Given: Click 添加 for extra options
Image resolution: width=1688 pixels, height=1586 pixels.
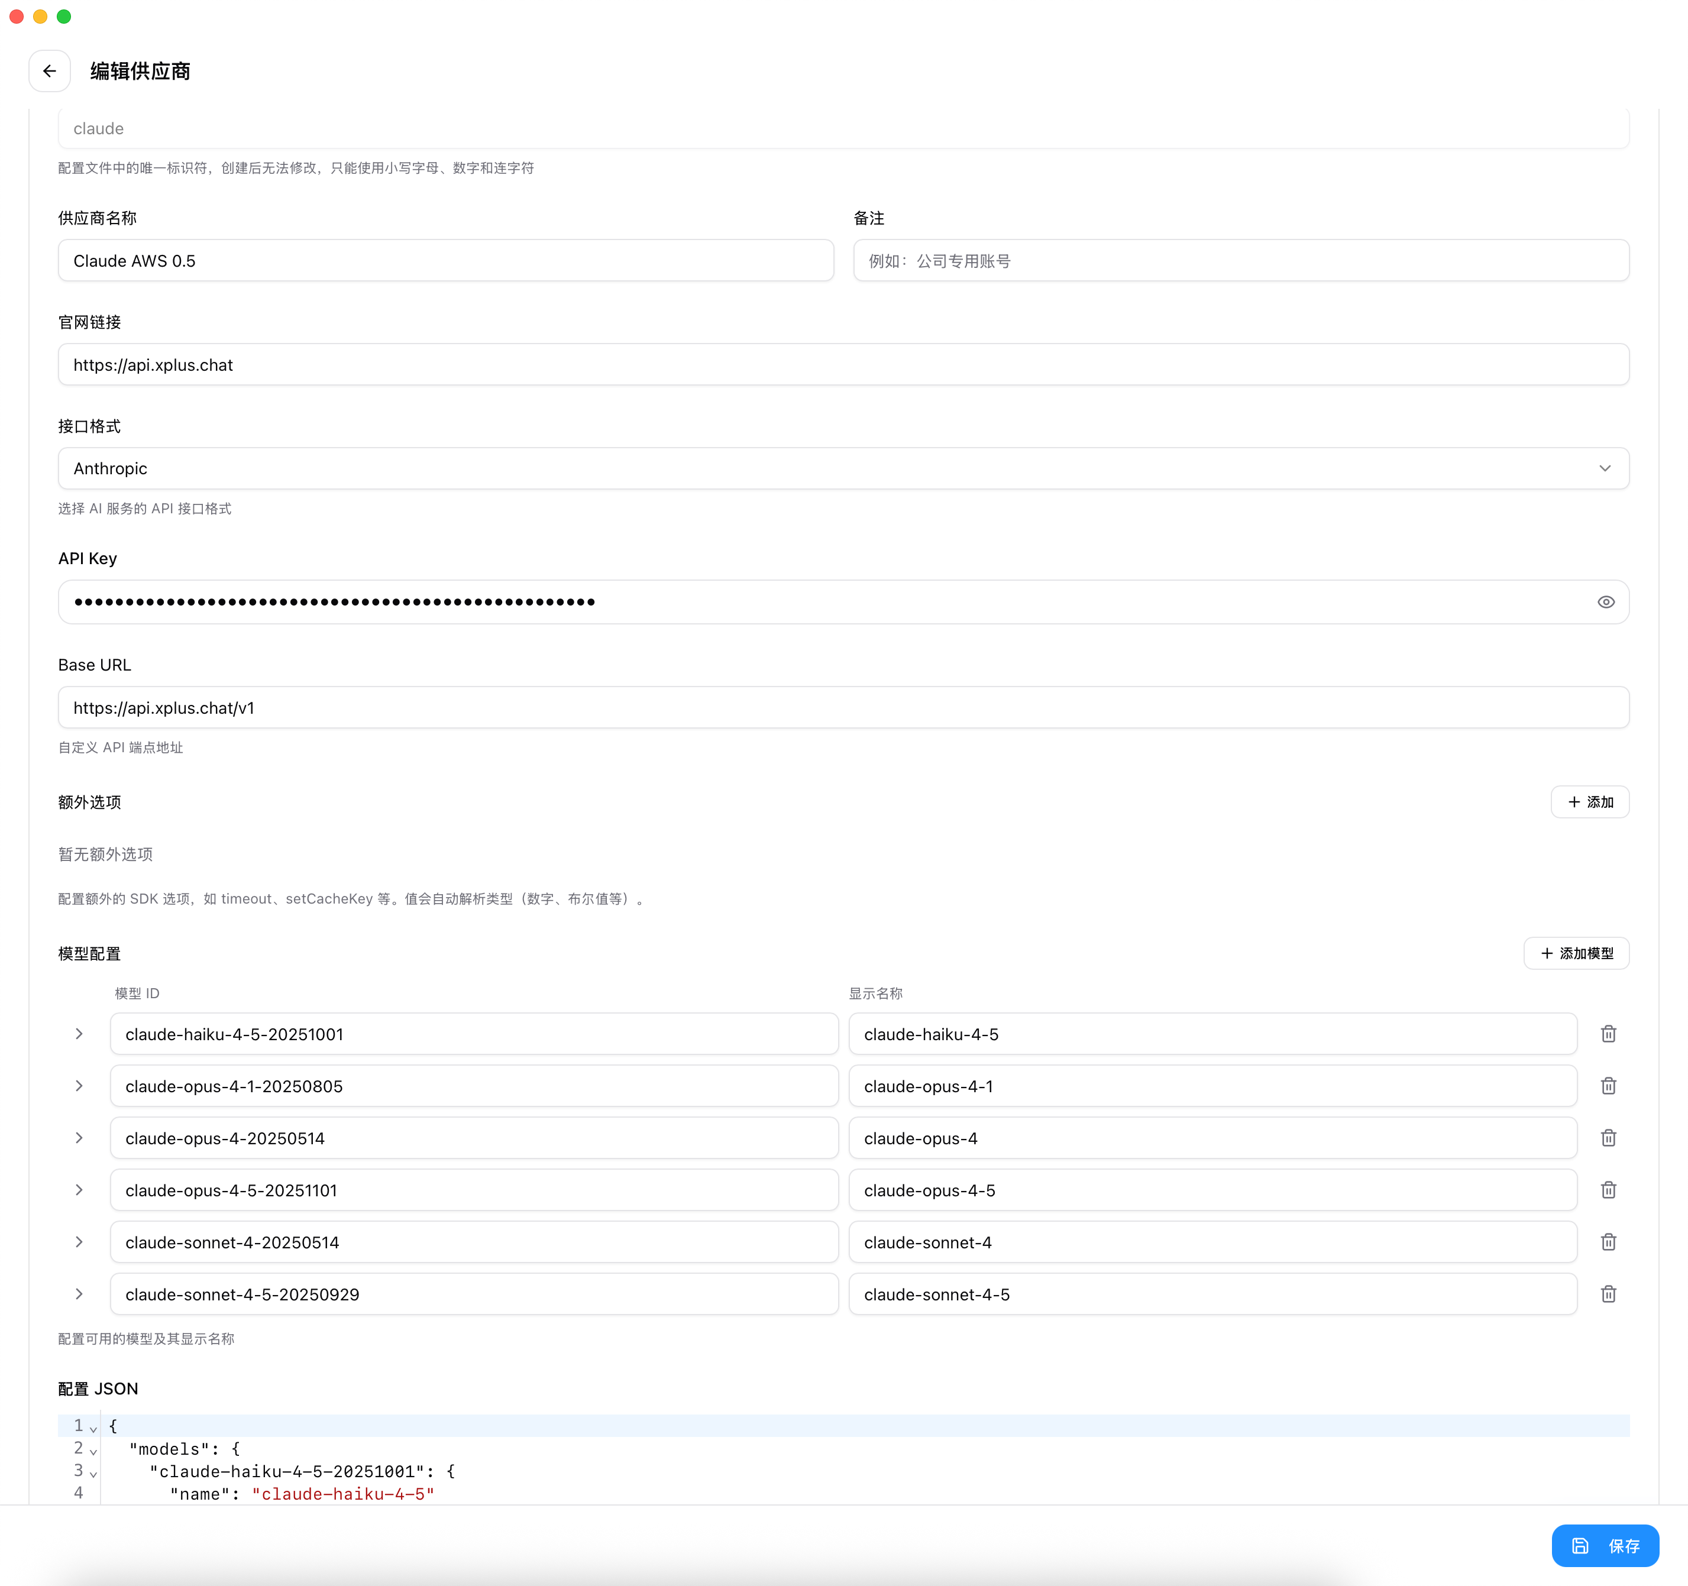Looking at the screenshot, I should point(1589,802).
